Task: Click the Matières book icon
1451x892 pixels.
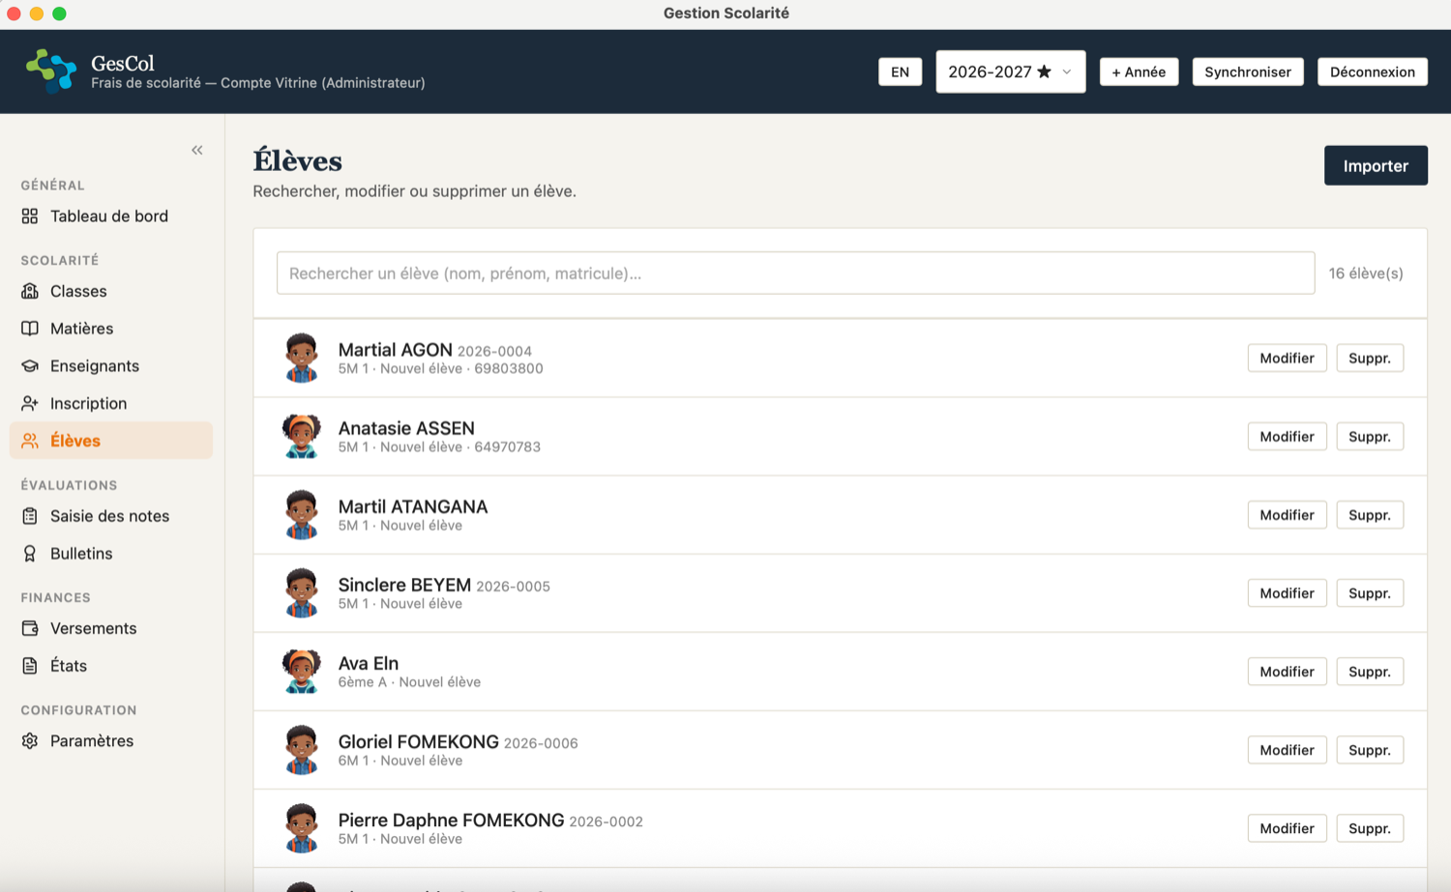Action: click(x=30, y=329)
